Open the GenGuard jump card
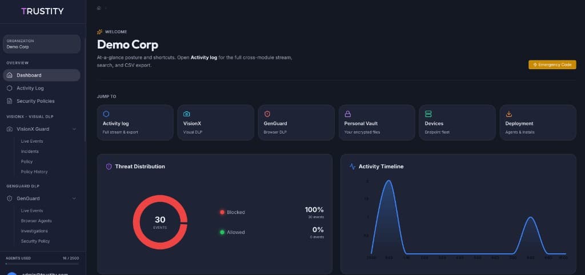Screen dimensions: 585x275 pyautogui.click(x=296, y=123)
